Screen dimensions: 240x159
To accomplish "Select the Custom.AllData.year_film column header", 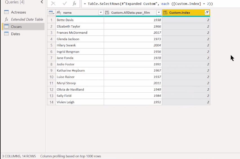I will (133, 13).
